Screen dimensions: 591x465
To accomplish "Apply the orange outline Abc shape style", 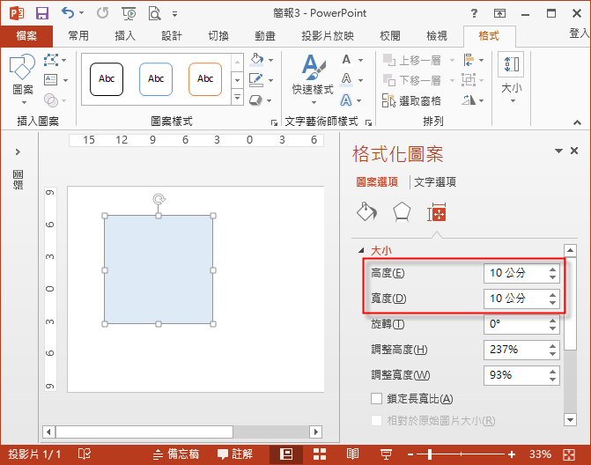I will pyautogui.click(x=205, y=79).
